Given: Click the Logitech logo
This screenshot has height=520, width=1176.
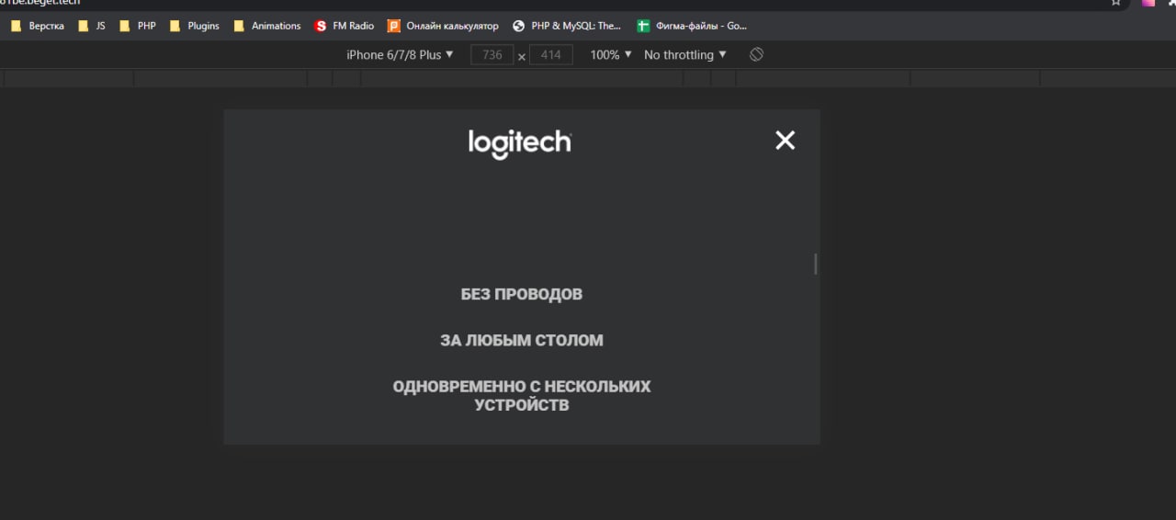Looking at the screenshot, I should click(x=520, y=144).
